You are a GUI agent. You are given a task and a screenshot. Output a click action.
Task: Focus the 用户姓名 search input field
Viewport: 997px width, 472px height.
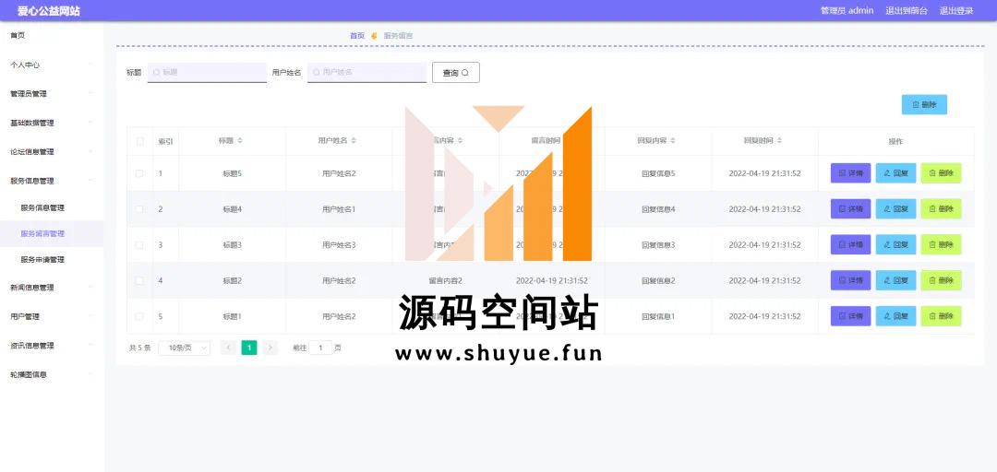366,73
